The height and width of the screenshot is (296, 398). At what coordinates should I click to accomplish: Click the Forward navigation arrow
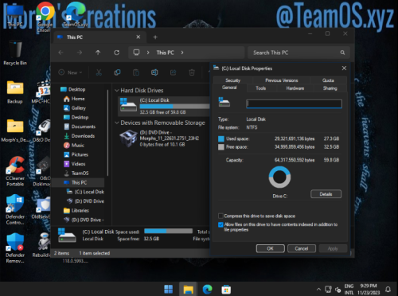80,53
